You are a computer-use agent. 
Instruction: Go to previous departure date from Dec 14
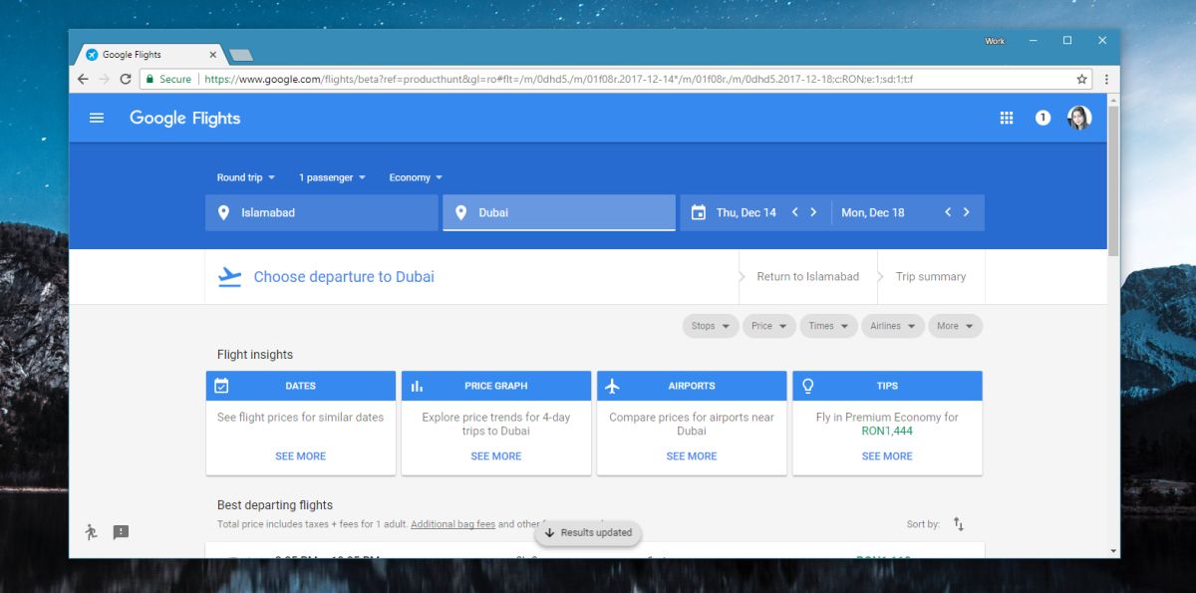coord(795,212)
